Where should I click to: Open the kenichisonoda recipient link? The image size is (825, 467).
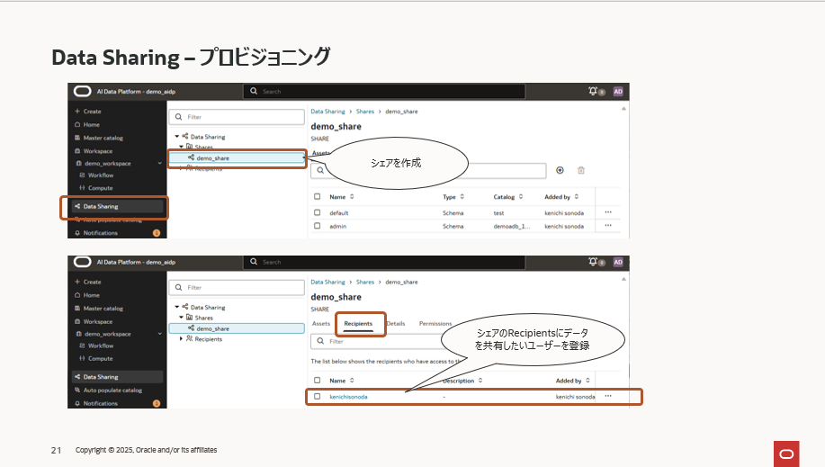348,397
